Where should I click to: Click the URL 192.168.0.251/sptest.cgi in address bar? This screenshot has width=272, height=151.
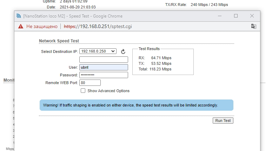click(98, 27)
